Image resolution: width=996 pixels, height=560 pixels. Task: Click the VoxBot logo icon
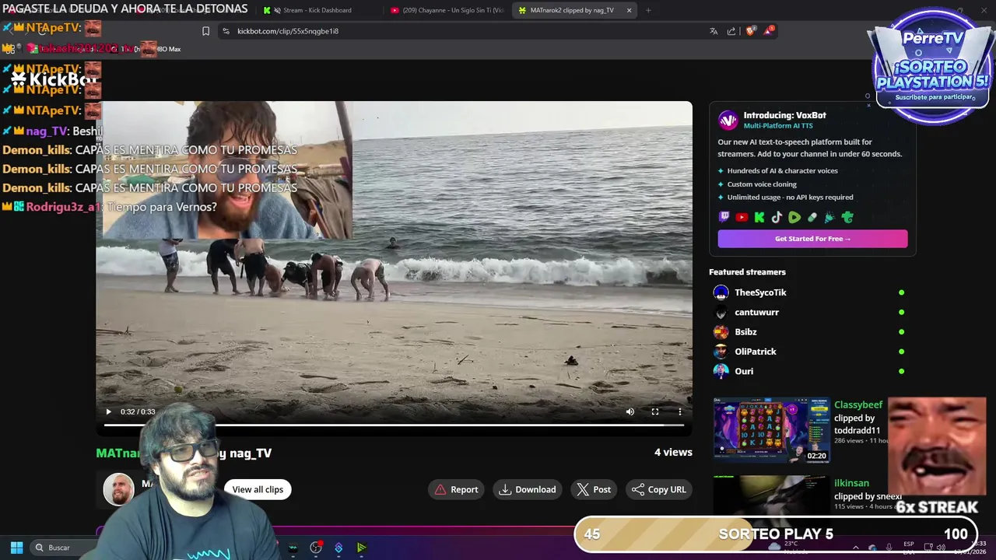pos(728,120)
